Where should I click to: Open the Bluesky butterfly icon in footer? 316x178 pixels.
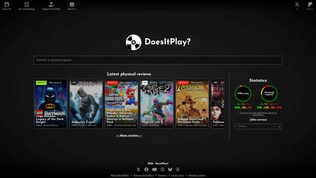coord(170,170)
